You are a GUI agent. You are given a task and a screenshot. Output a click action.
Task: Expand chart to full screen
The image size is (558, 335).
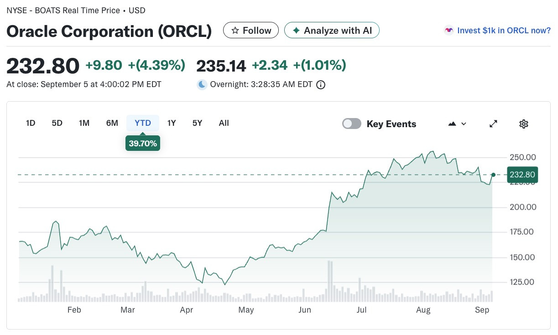(493, 124)
